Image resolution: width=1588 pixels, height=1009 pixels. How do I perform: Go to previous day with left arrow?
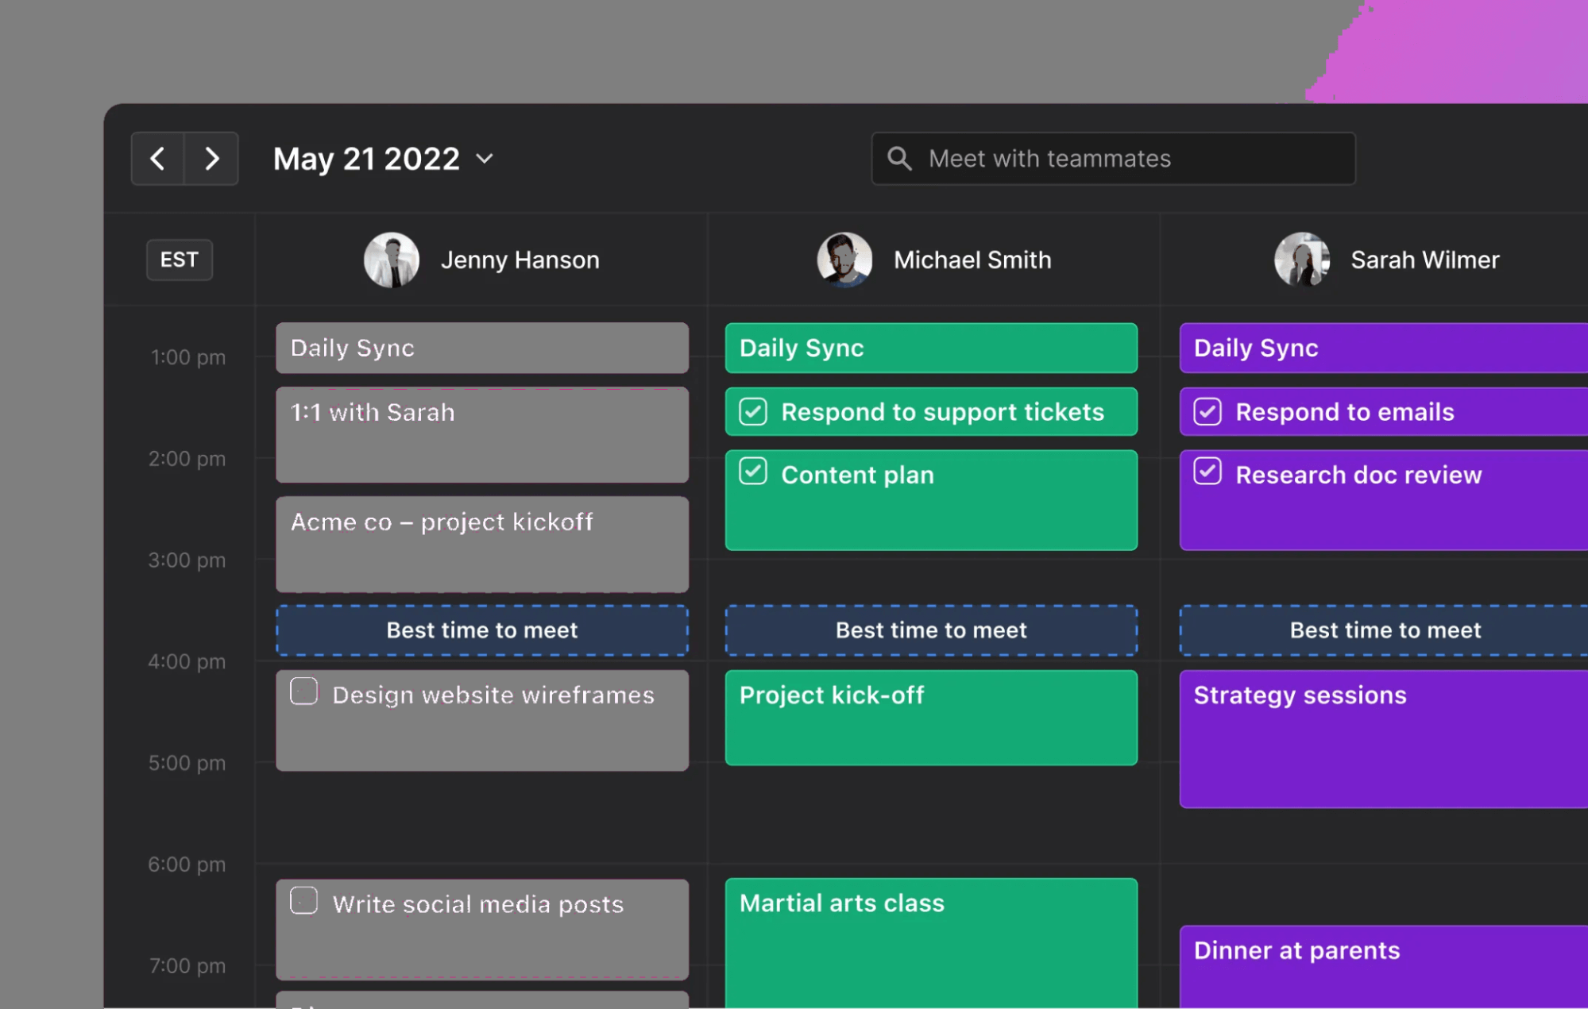157,159
